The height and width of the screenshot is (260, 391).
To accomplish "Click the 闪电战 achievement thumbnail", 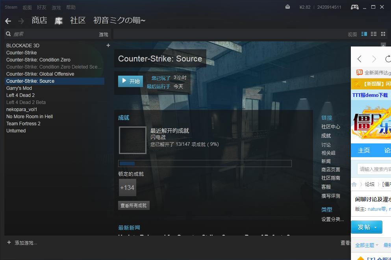I will 133,140.
